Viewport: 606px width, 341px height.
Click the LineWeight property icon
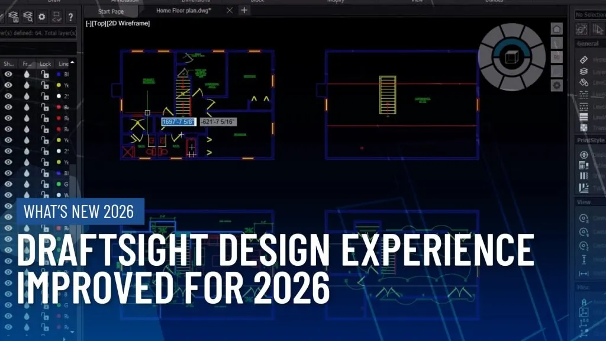[584, 117]
